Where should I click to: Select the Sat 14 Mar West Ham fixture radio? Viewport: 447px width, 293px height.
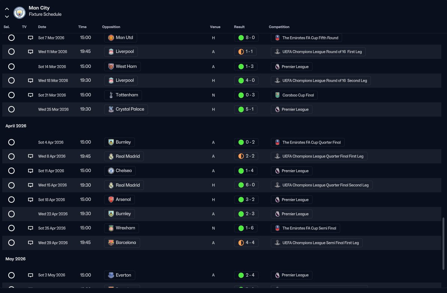coord(11,66)
